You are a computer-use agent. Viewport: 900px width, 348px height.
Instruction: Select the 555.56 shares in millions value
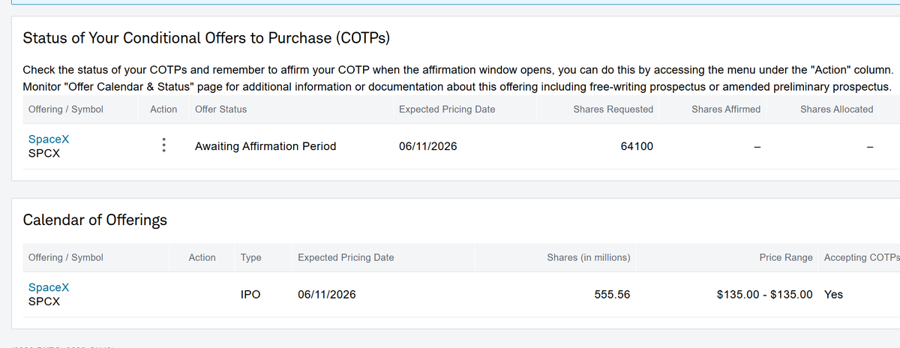click(x=612, y=295)
